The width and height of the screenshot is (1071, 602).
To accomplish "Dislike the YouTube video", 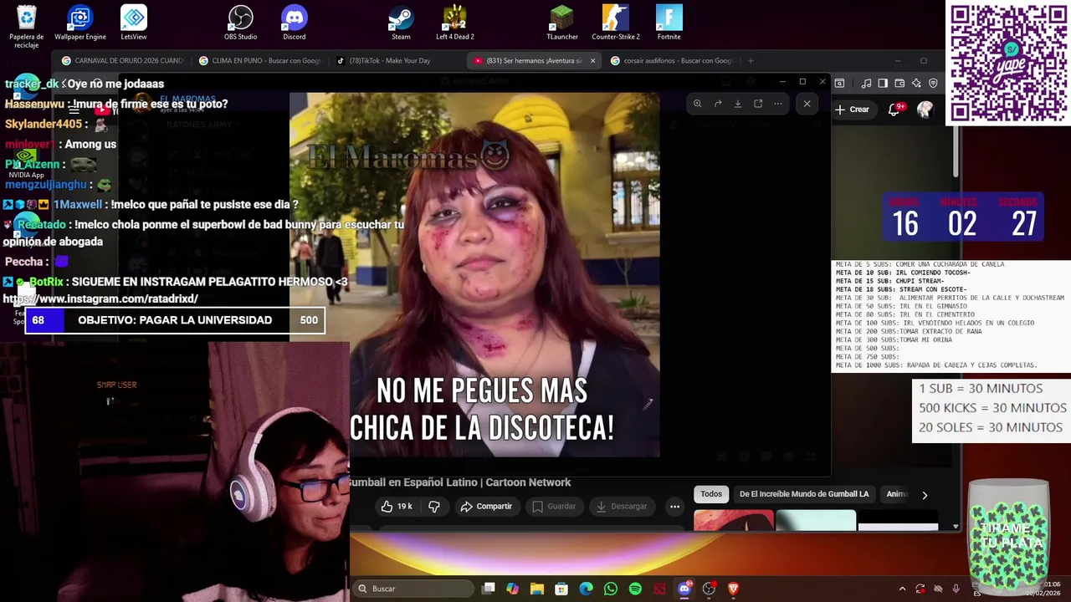I will 434,506.
